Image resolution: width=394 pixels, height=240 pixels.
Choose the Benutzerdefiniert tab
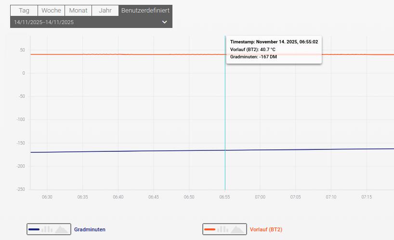point(145,11)
